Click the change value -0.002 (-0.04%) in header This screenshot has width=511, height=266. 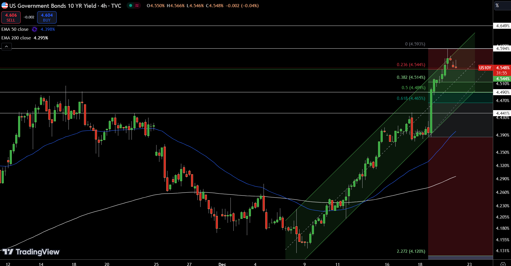tap(242, 6)
